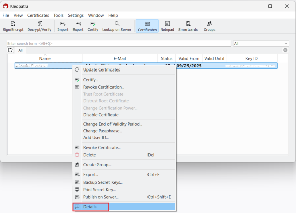Select the Certificates view button
This screenshot has width=296, height=213.
tap(147, 26)
